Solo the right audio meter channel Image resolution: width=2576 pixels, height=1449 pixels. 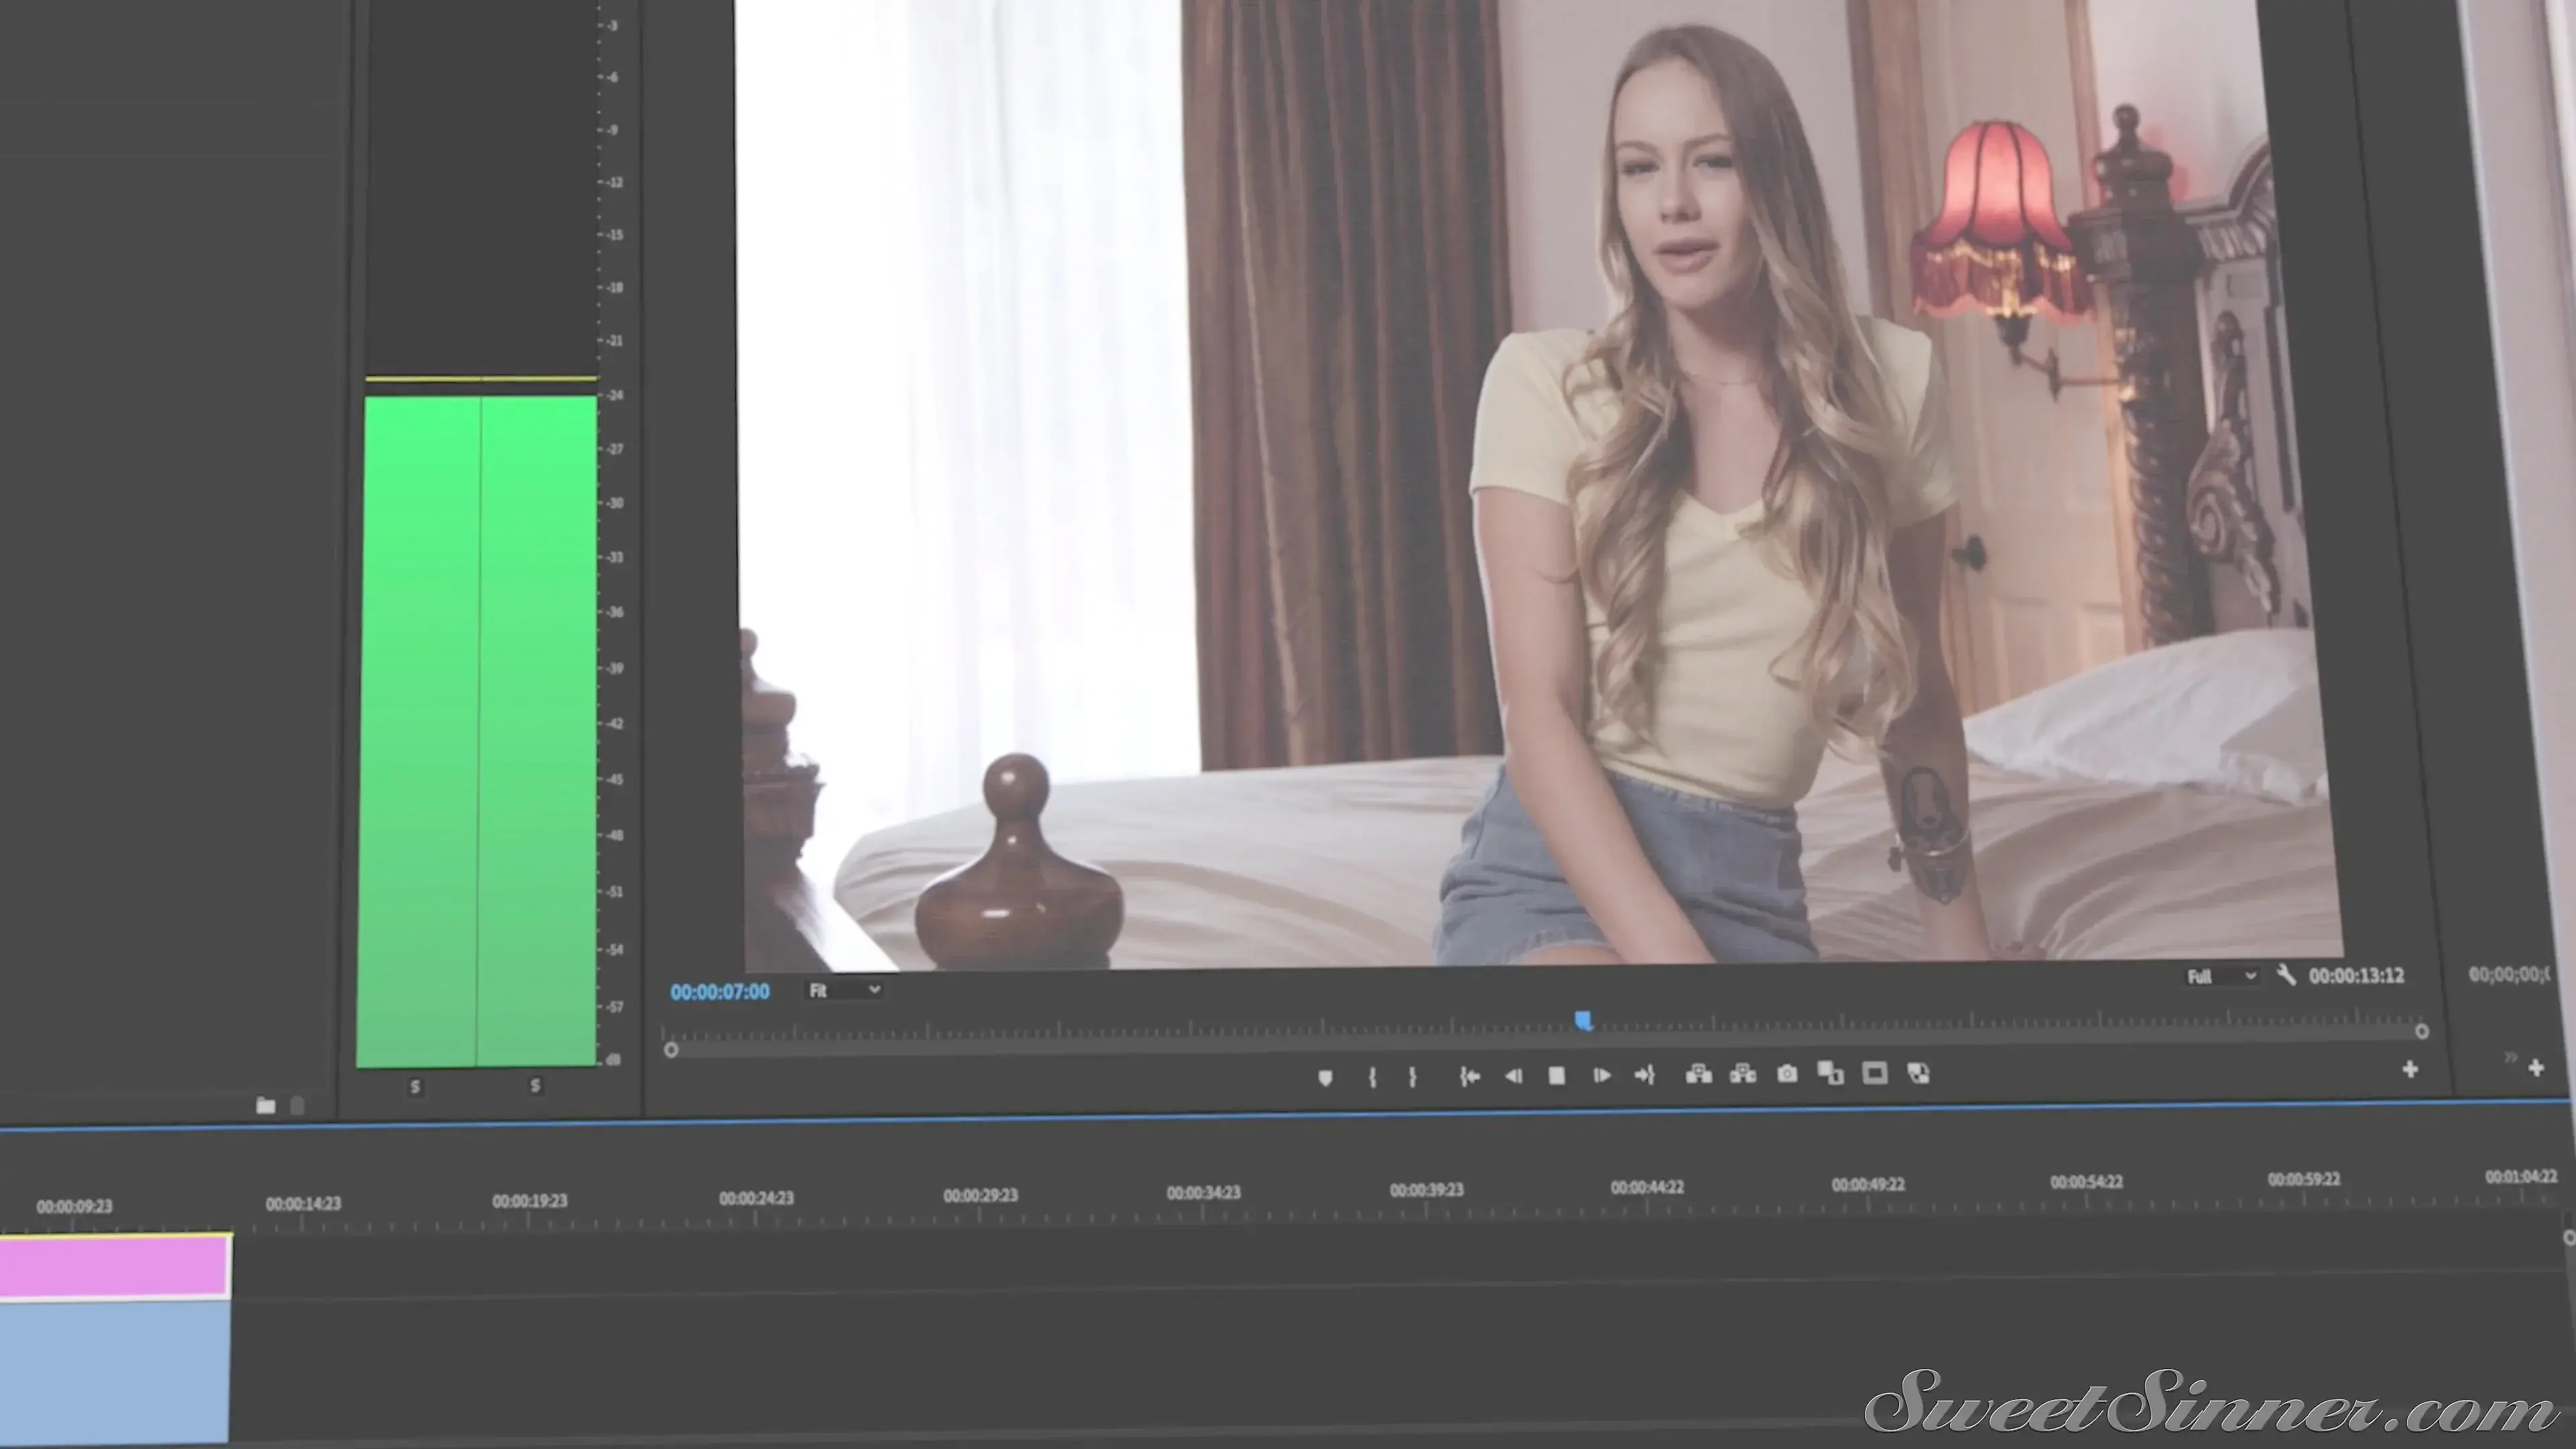[535, 1085]
